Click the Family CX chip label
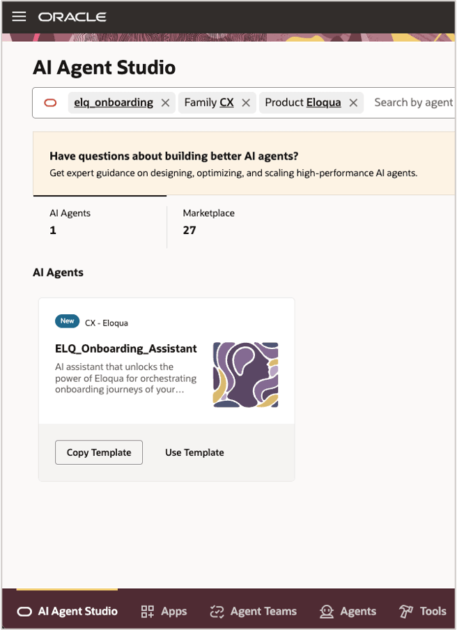 coord(209,103)
